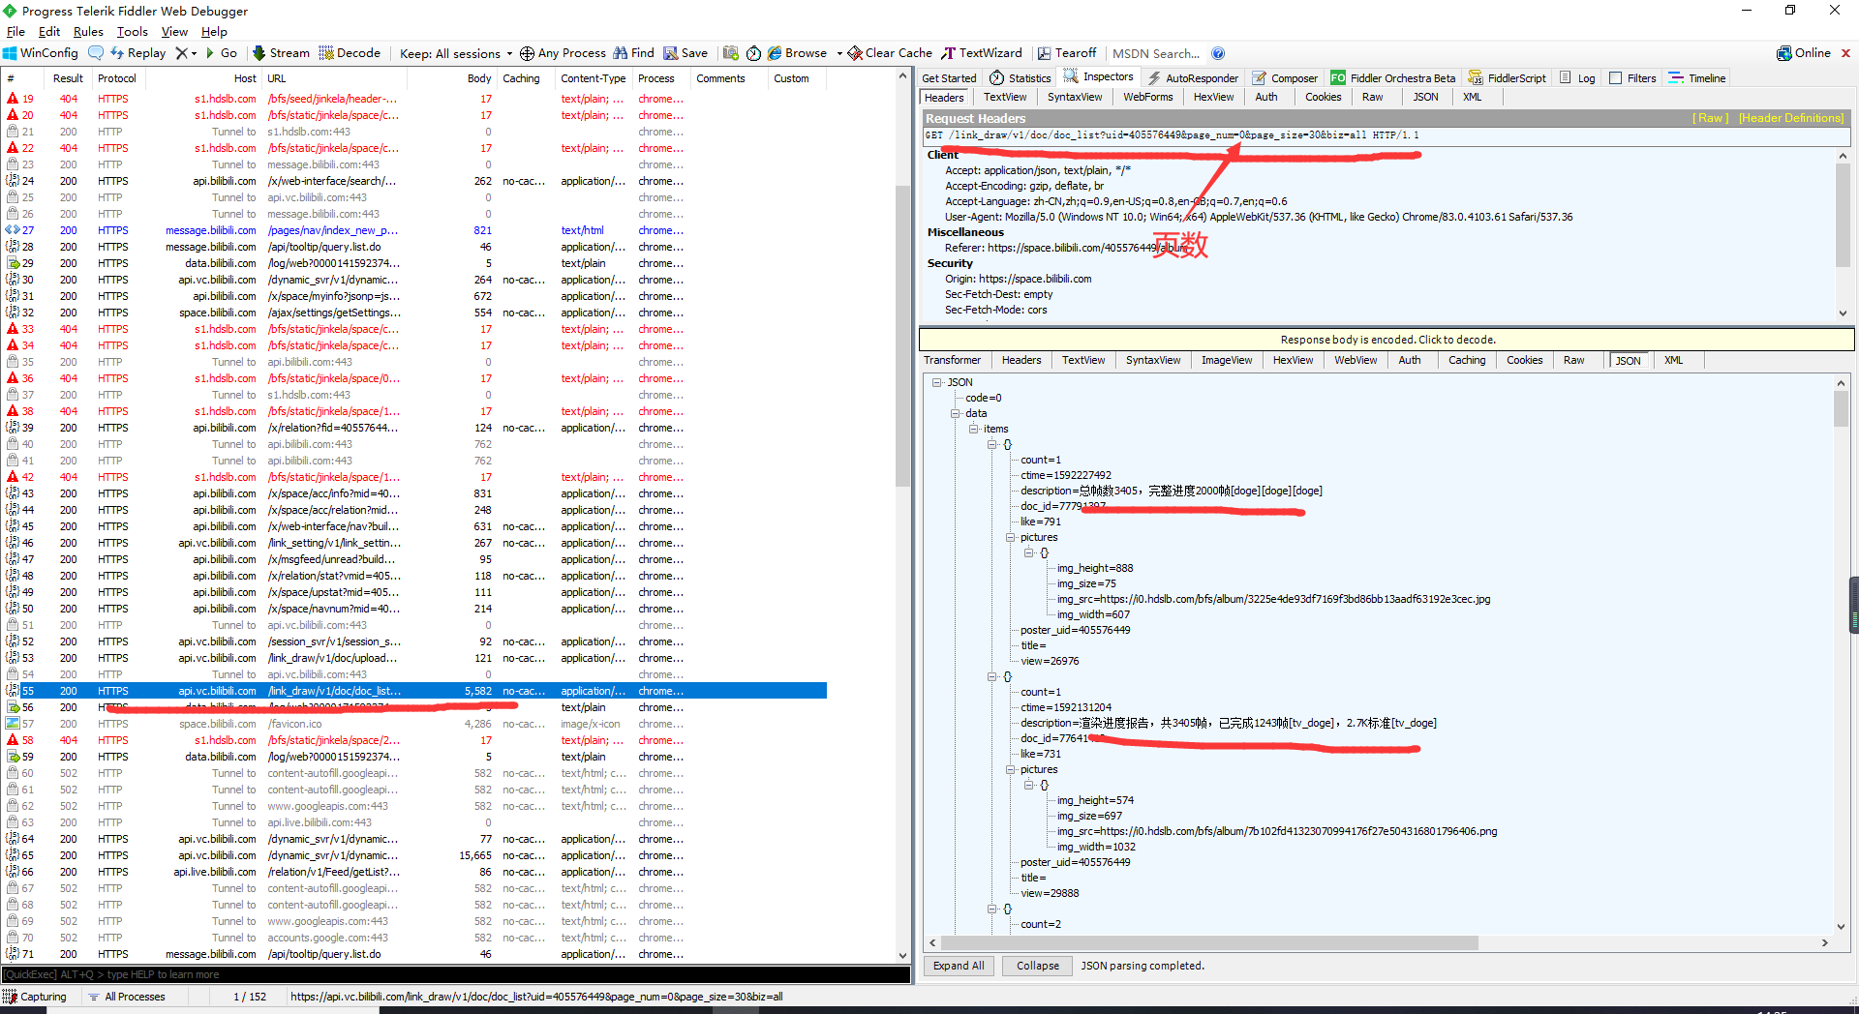Image resolution: width=1859 pixels, height=1014 pixels.
Task: Open the Help menu
Action: click(214, 32)
